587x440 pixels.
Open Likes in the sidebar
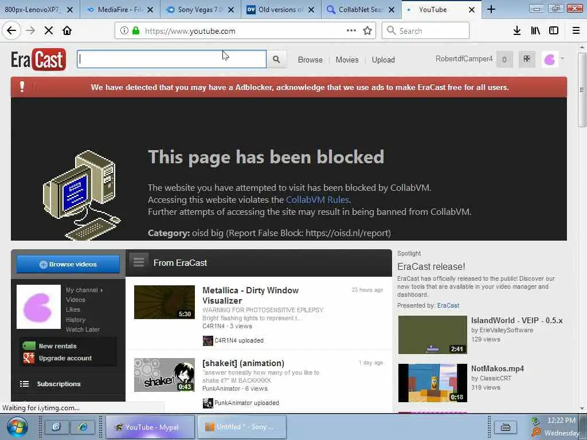[x=73, y=309]
